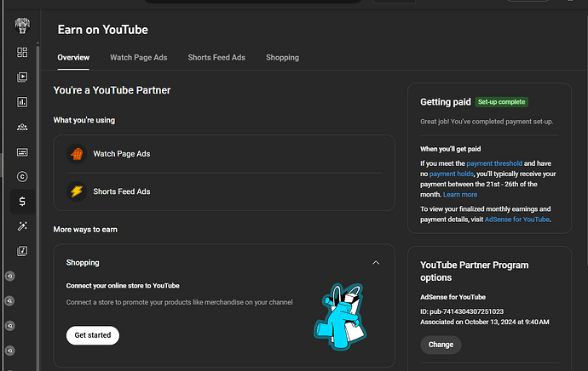This screenshot has height=371, width=588.
Task: Open the Copyright icon in sidebar
Action: [22, 177]
